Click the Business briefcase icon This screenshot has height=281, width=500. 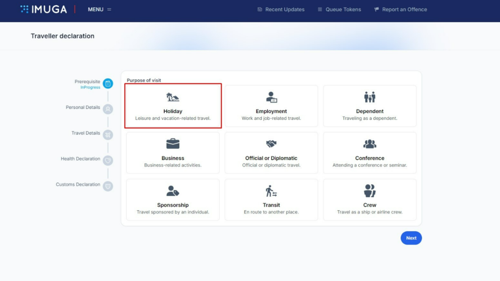(173, 144)
